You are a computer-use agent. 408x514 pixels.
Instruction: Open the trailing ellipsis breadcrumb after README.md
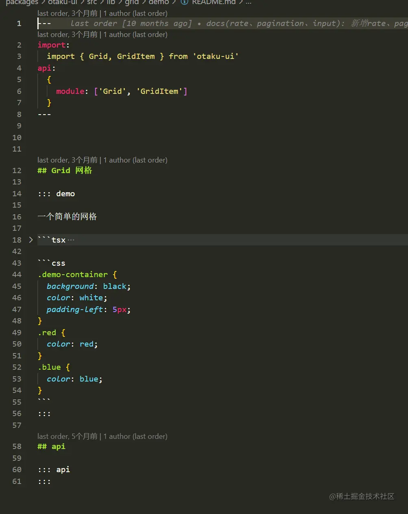(248, 2)
